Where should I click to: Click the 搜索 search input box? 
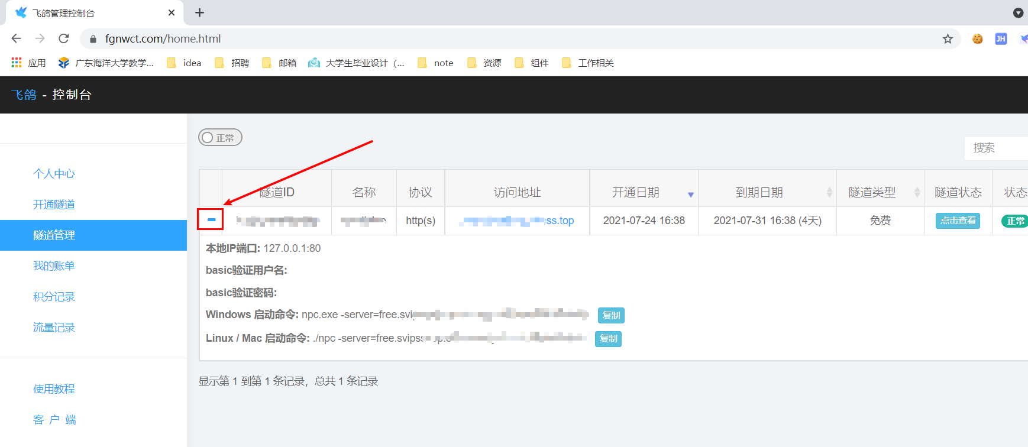[996, 148]
